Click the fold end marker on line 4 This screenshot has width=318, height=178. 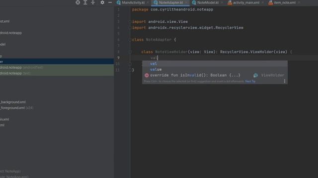pos(130,28)
